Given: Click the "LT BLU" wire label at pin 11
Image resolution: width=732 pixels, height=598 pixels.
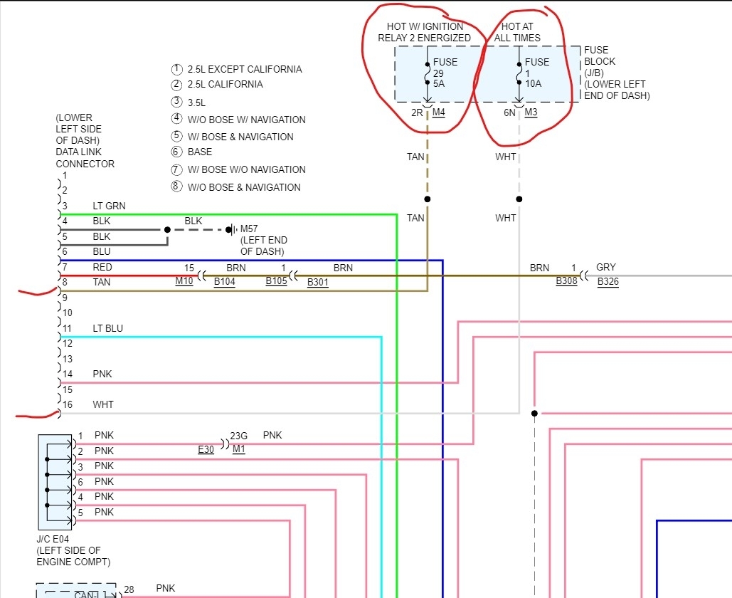Looking at the screenshot, I should tap(108, 328).
